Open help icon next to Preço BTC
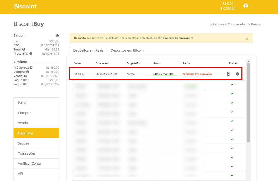Screen dimensions: 278x181 tap(31, 54)
